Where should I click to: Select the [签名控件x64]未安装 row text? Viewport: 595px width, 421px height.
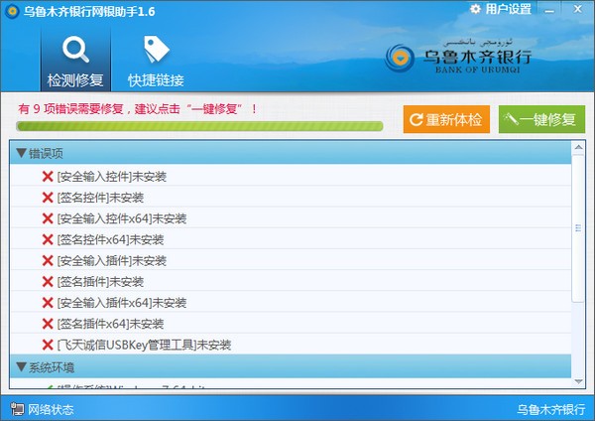[110, 239]
